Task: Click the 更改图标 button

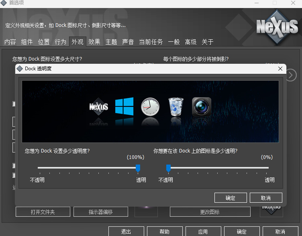Action: (x=210, y=212)
